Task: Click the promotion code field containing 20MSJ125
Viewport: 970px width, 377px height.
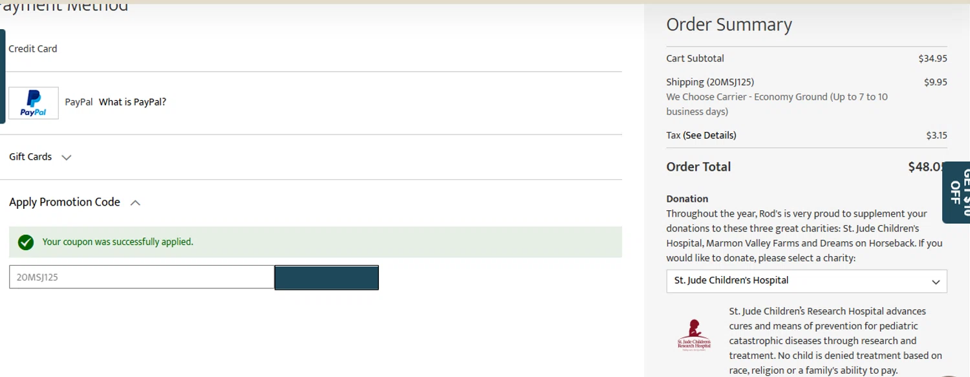Action: (x=142, y=277)
